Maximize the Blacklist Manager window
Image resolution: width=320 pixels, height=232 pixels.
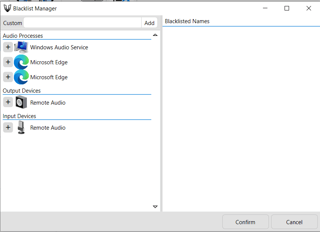[287, 8]
